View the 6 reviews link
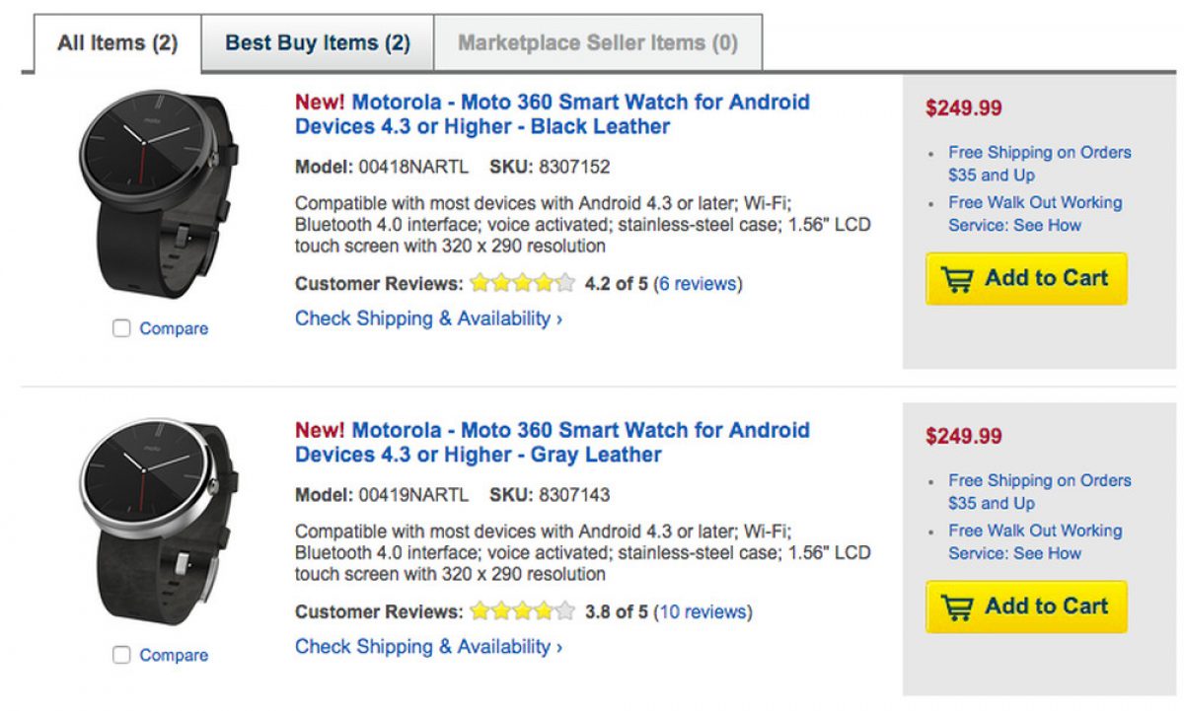Viewport: 1184px width, 711px height. (698, 285)
